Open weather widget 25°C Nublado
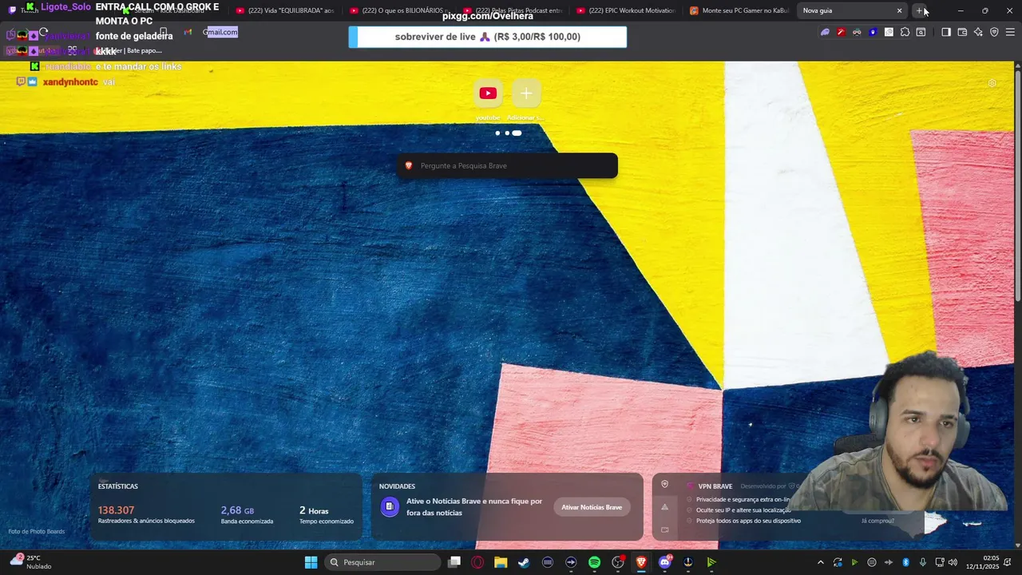1022x575 pixels. tap(30, 562)
